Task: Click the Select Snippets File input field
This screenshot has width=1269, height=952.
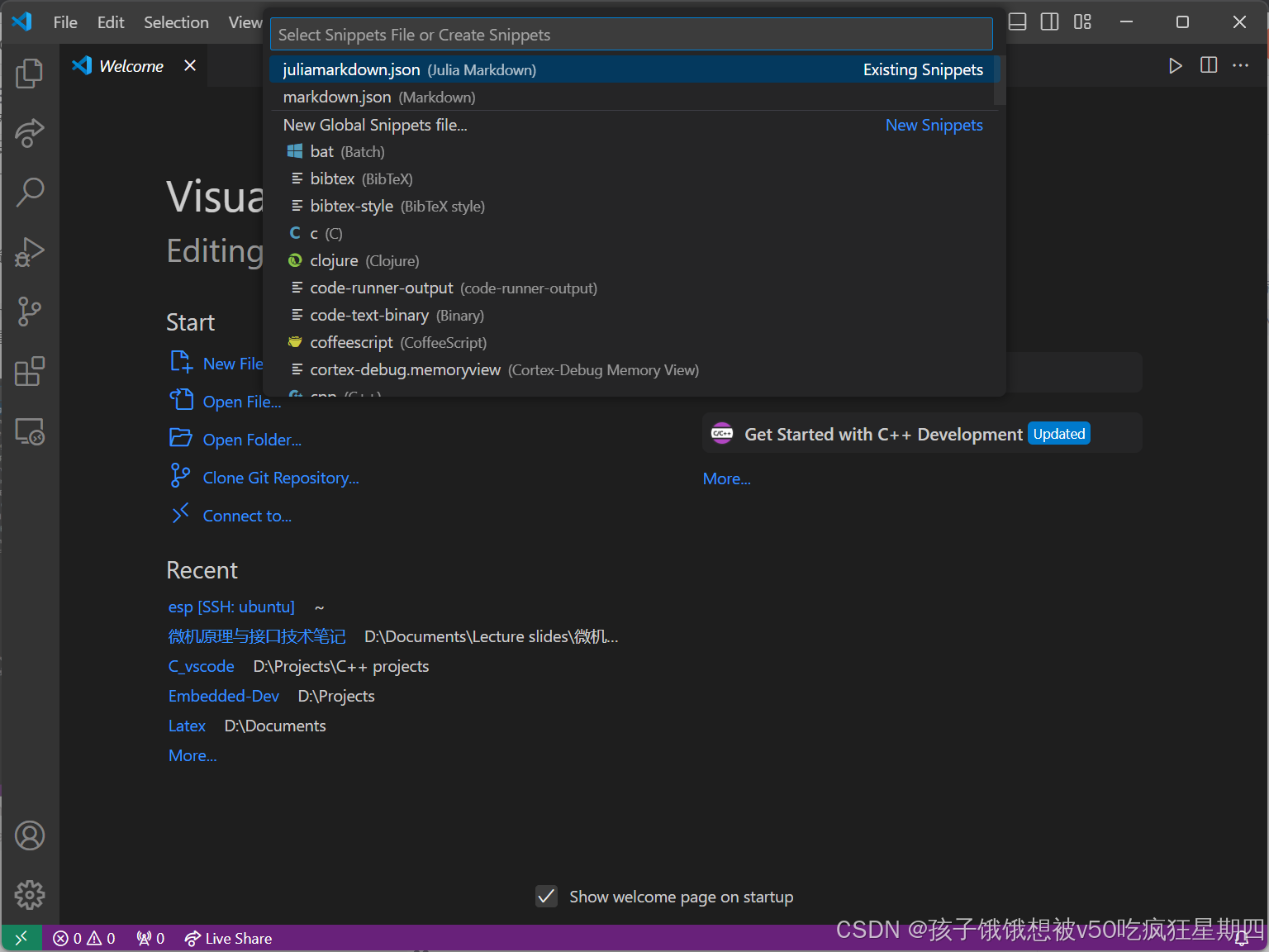Action: pyautogui.click(x=631, y=35)
